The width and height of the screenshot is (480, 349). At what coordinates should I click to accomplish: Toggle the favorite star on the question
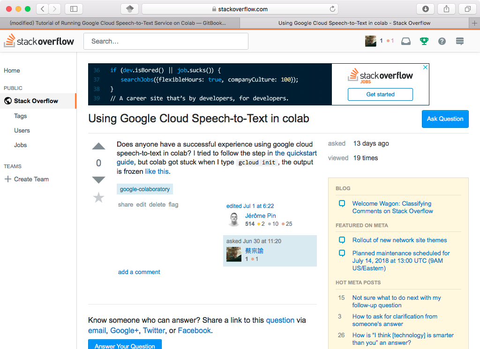[98, 198]
